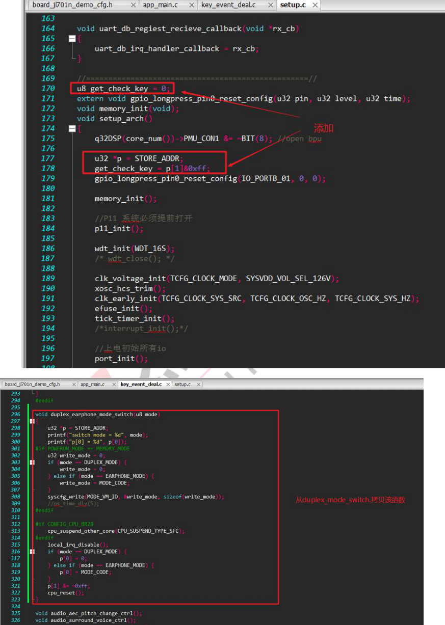The height and width of the screenshot is (625, 445).
Task: Click 'void audio_aec_pitch_change_ctrl();' line
Action: click(x=89, y=613)
